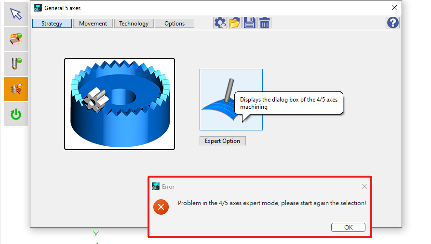Click OK in the Error dialog
431x244 pixels.
(x=348, y=228)
